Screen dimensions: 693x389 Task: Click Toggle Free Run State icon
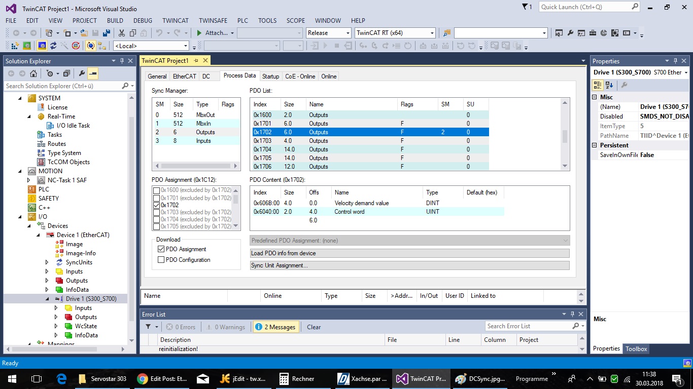(x=76, y=46)
